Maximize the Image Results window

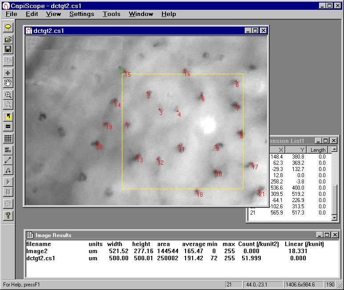[327, 235]
